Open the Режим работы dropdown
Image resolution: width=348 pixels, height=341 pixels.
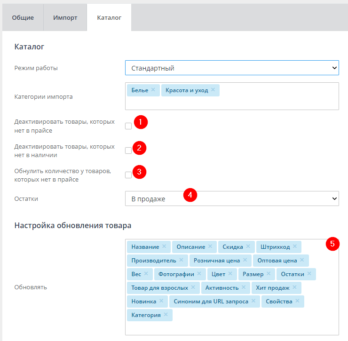pyautogui.click(x=232, y=68)
